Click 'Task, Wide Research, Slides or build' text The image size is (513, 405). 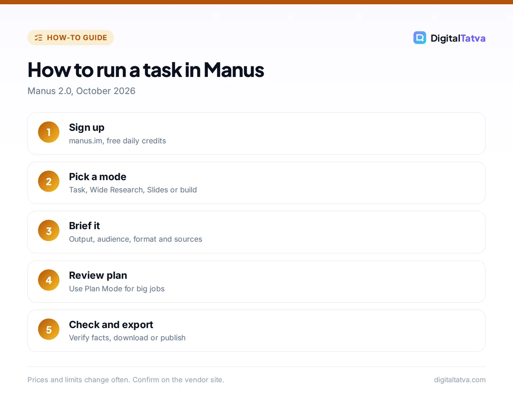coord(133,190)
